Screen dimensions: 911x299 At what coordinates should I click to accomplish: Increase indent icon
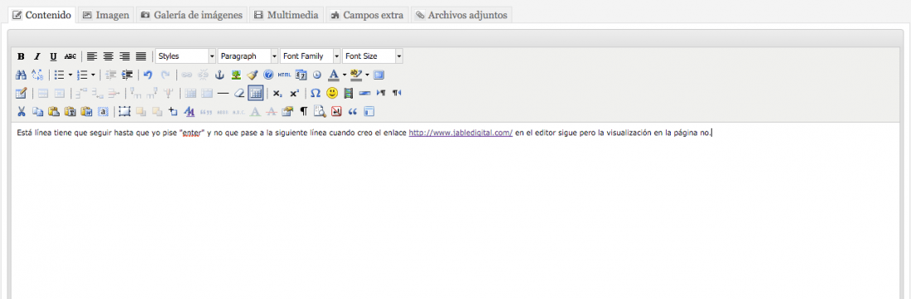[128, 75]
